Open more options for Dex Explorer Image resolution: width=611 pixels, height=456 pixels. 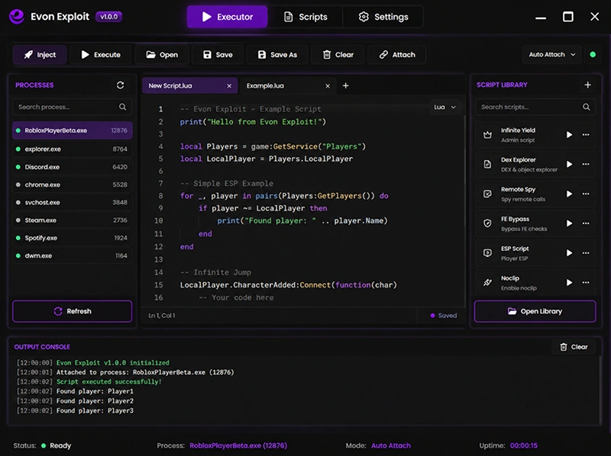click(586, 164)
